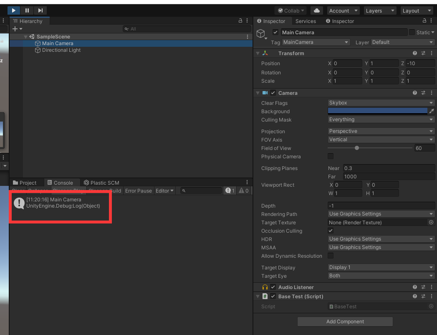The image size is (437, 335).
Task: Toggle info messages counter in Console
Action: pos(230,191)
